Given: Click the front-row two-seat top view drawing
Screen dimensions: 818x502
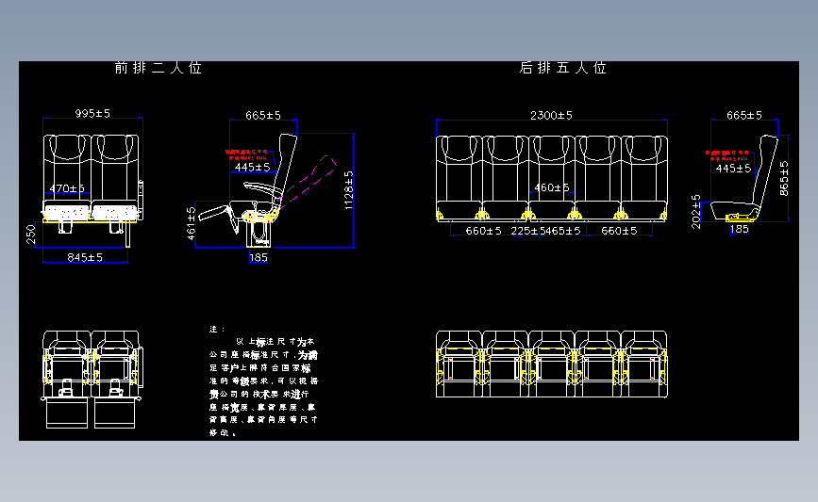Looking at the screenshot, I should coord(92,380).
